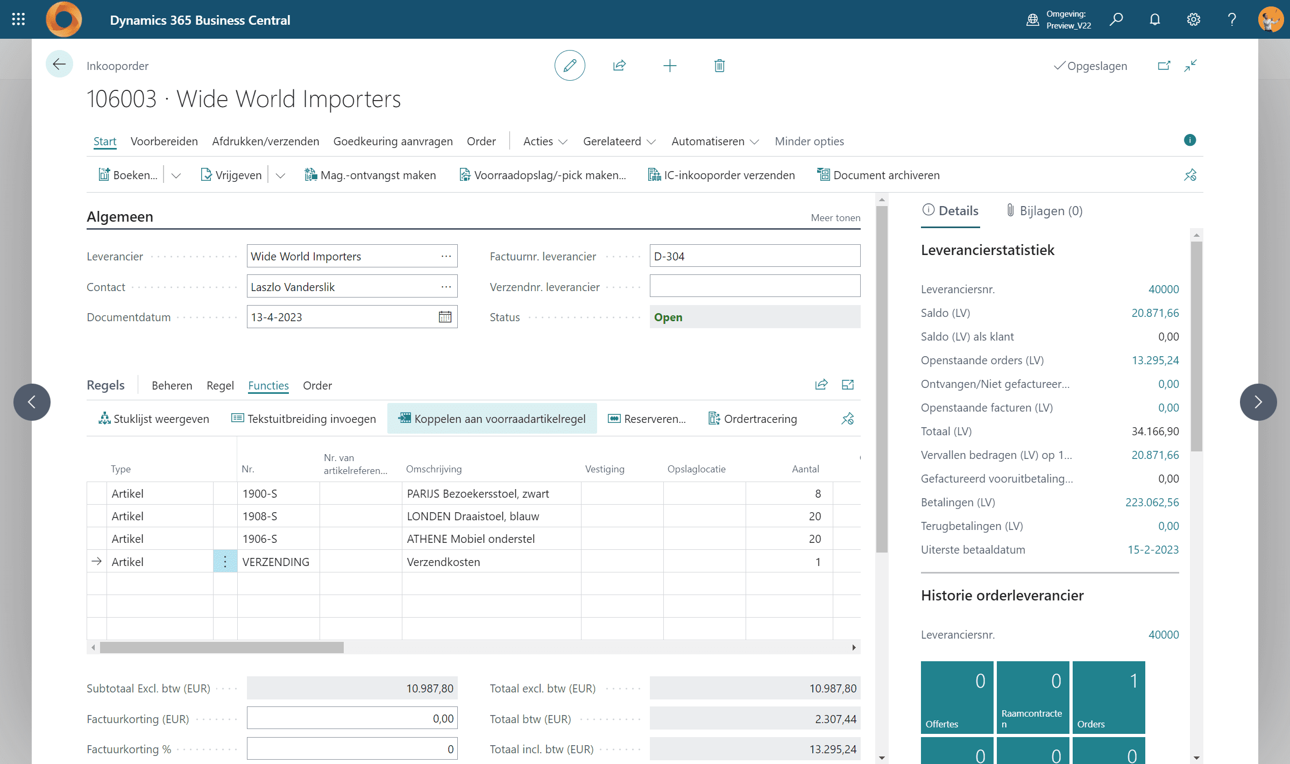
Task: Open the Goedkeuring aanvragen tab
Action: coord(393,142)
